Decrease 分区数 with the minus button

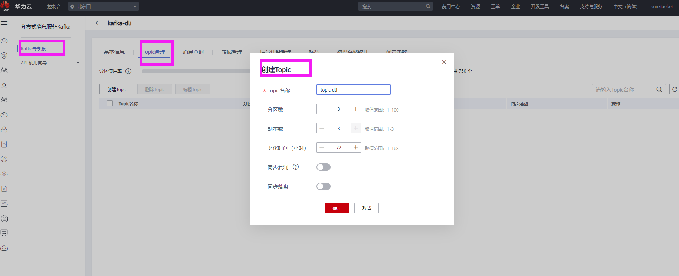pos(322,109)
